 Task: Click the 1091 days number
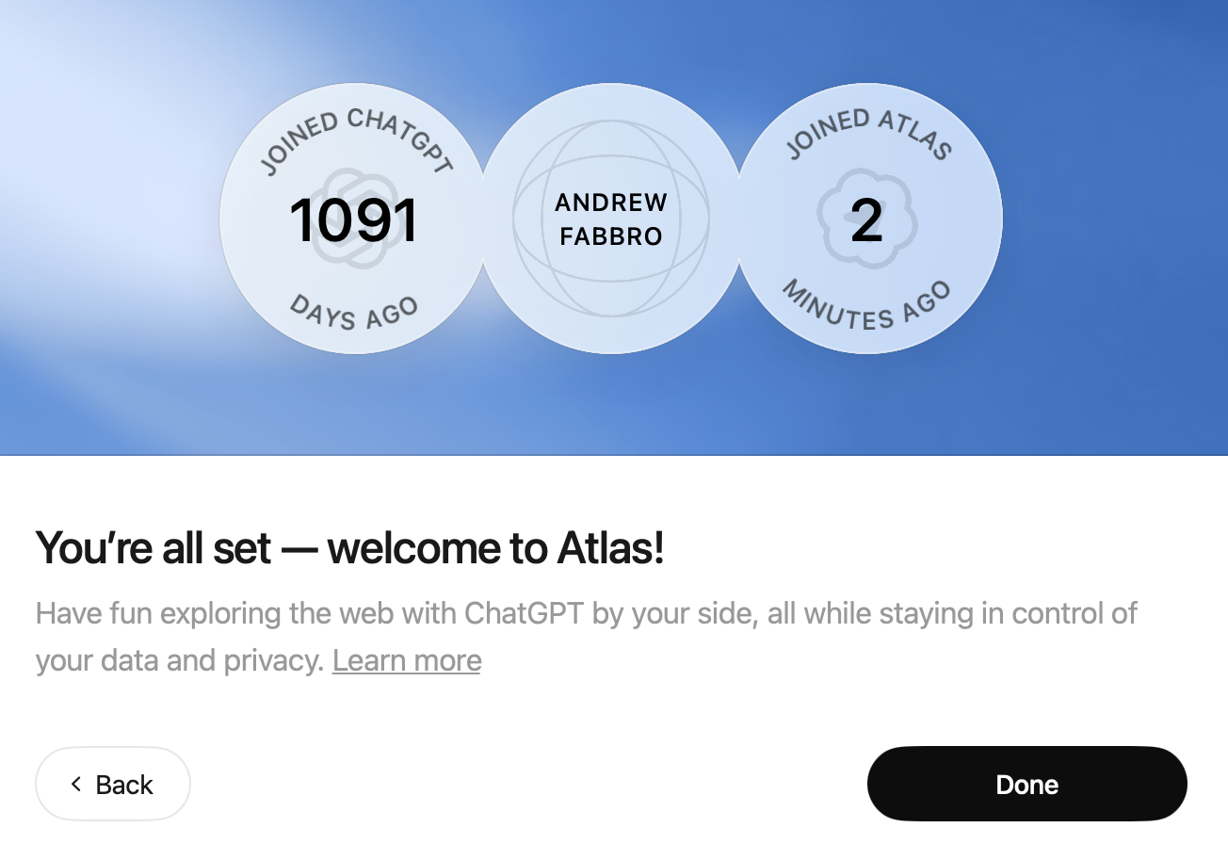353,220
